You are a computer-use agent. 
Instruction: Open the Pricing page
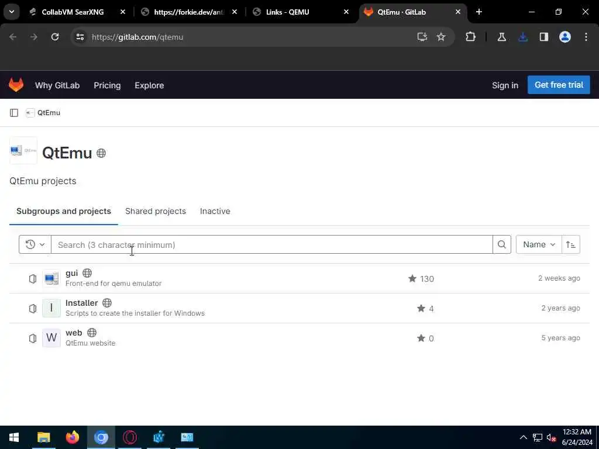coord(107,85)
